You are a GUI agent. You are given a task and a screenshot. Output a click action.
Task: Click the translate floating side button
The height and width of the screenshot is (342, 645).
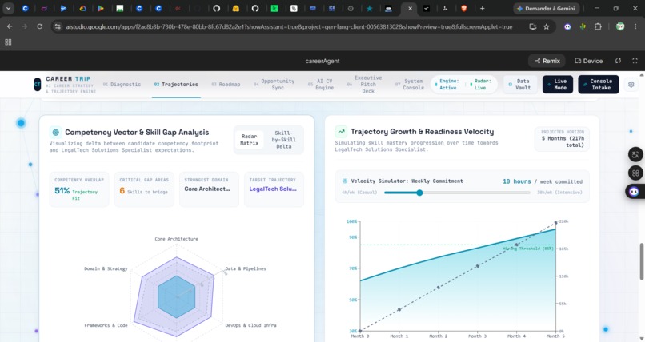(635, 154)
